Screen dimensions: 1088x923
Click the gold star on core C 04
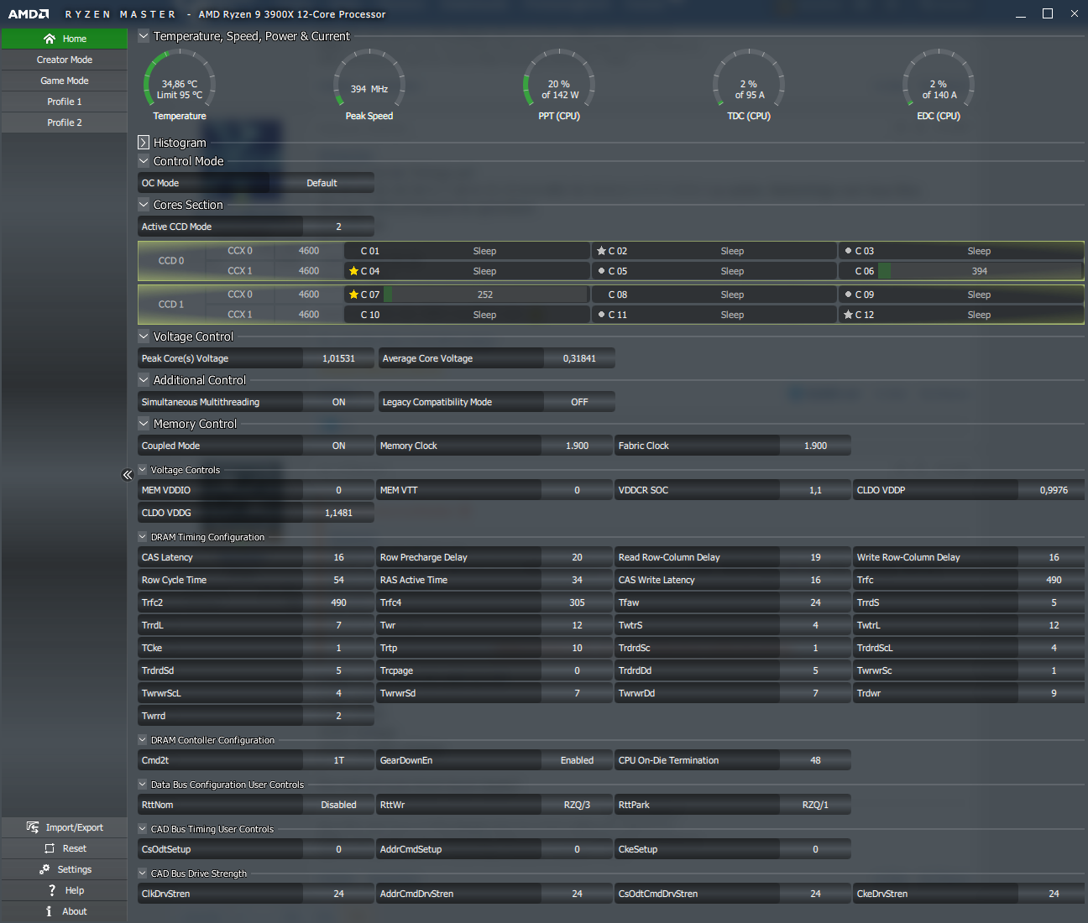click(353, 271)
